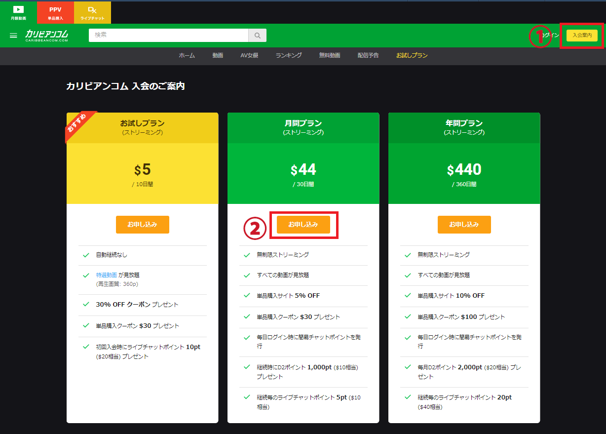Click the $44 price in monthly plan

point(303,170)
